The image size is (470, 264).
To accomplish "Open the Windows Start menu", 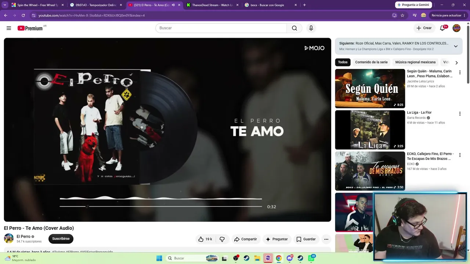I will coord(159,258).
